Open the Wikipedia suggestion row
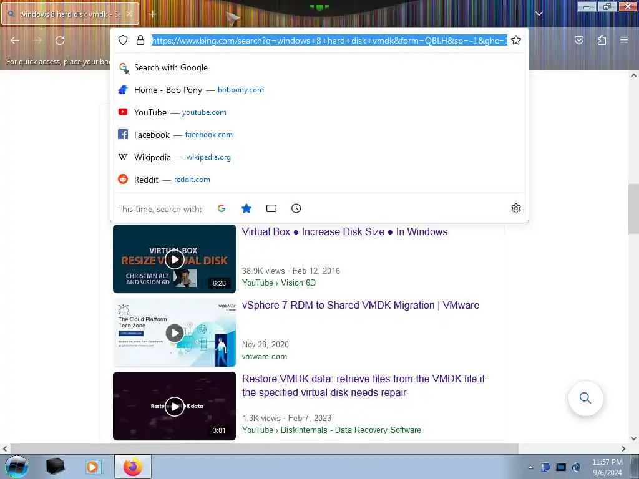 (x=319, y=157)
